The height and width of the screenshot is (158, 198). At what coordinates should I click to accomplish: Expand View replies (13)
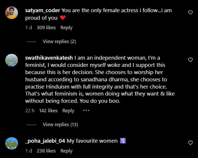(x=60, y=124)
